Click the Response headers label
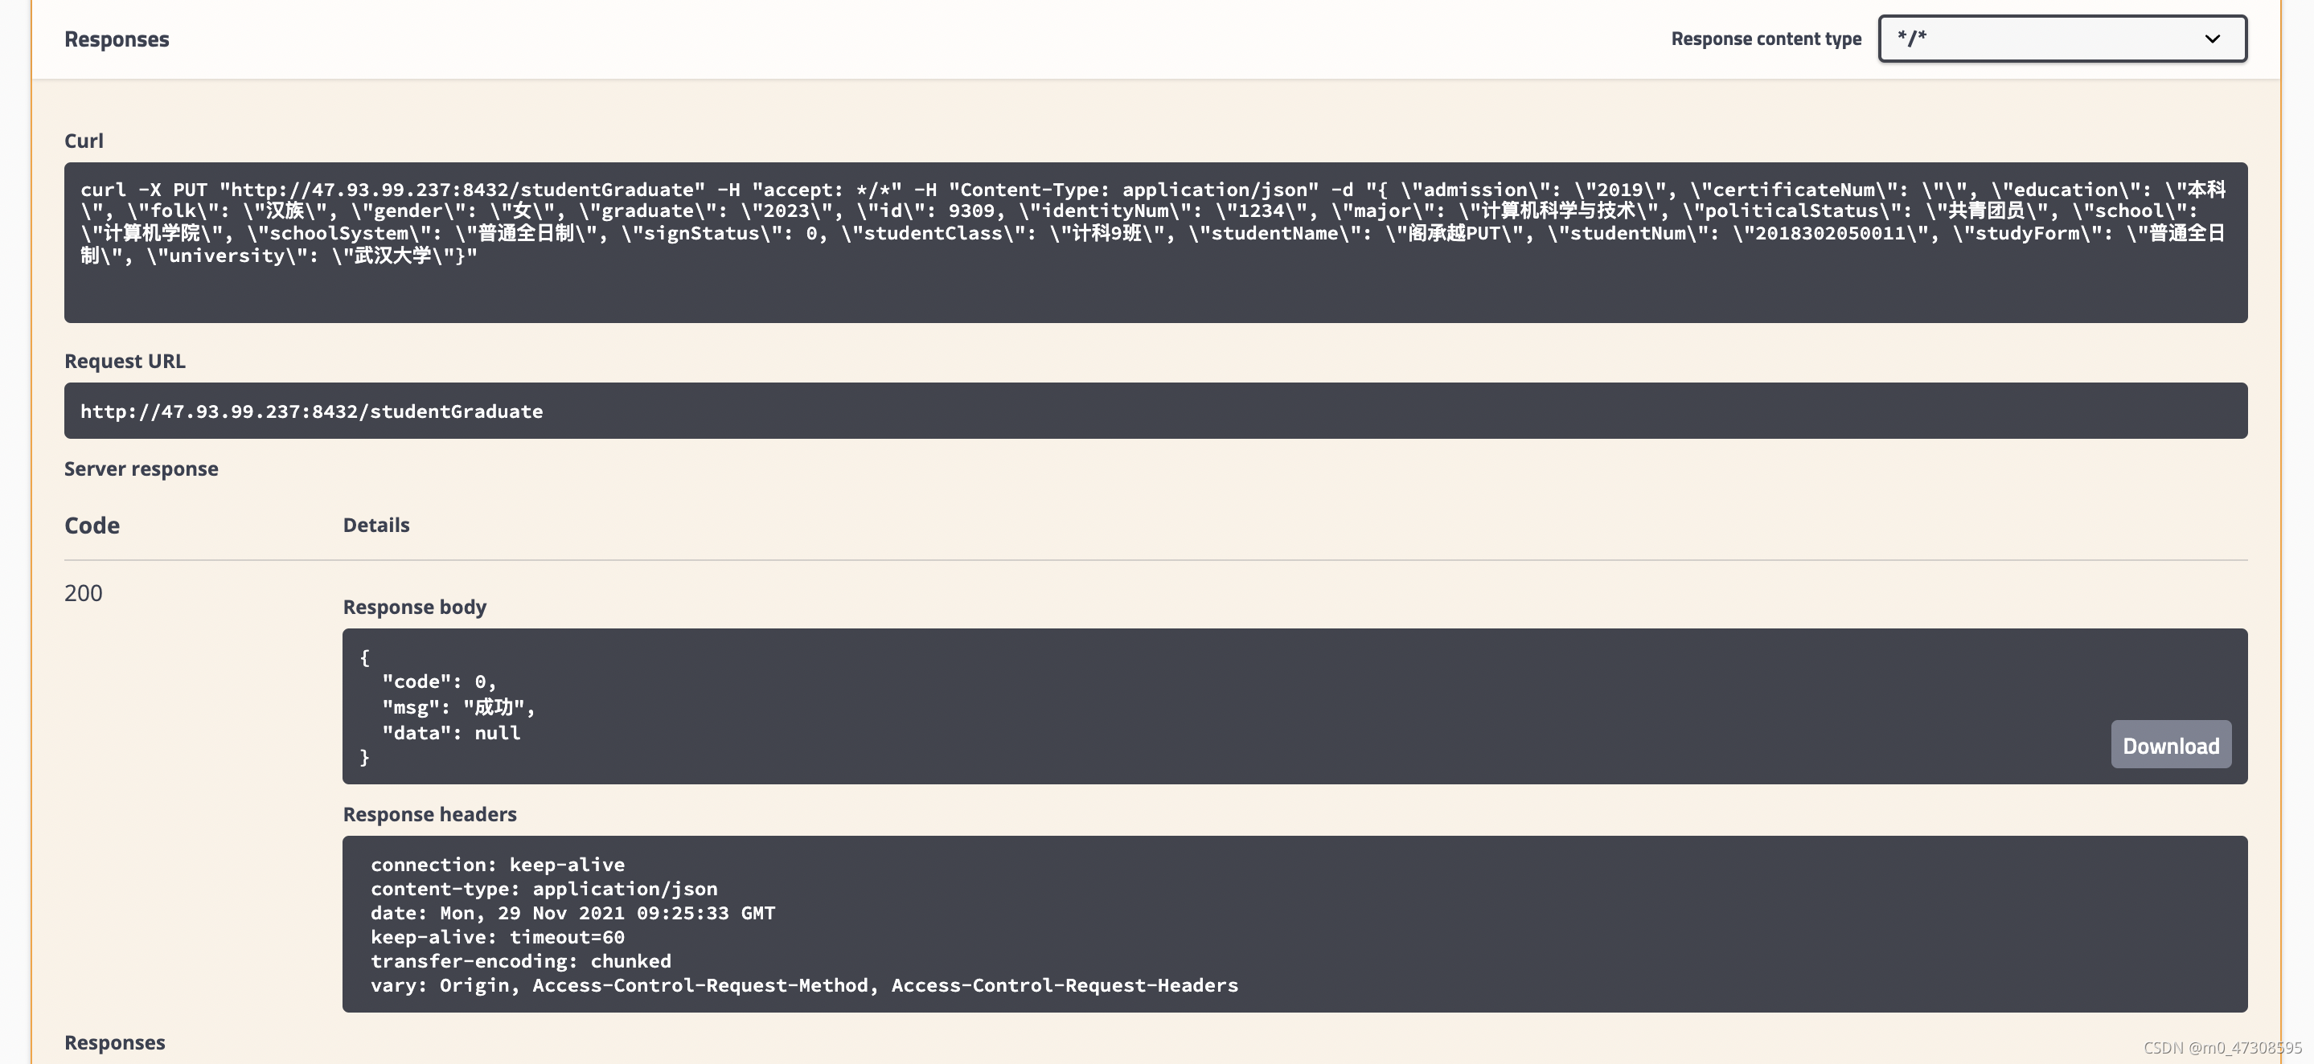 (429, 814)
